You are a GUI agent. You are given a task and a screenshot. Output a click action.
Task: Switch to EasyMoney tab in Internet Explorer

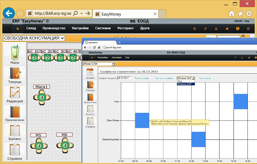tap(125, 14)
